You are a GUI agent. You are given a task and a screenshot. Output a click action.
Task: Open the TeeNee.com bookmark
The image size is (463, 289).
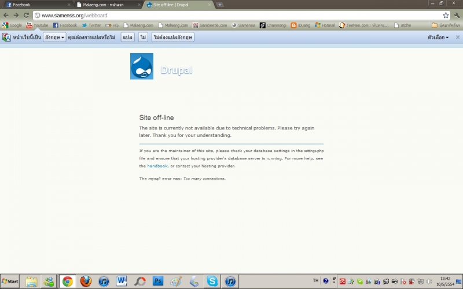(x=364, y=25)
